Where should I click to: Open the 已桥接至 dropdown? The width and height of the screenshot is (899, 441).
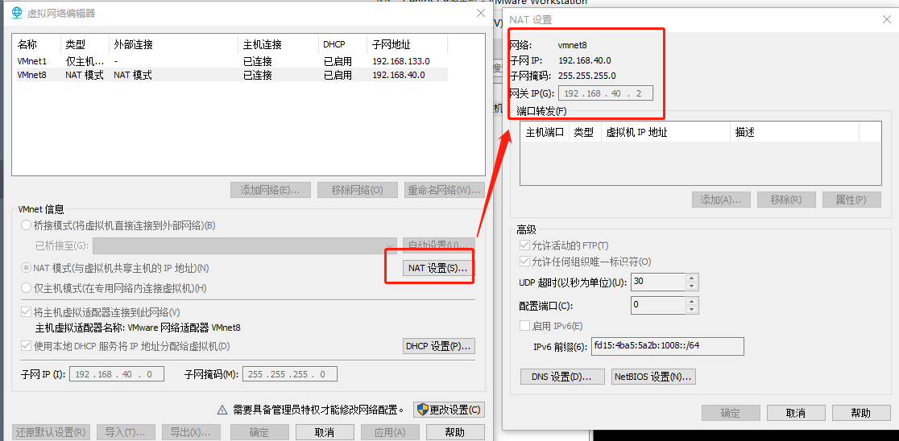pyautogui.click(x=245, y=245)
